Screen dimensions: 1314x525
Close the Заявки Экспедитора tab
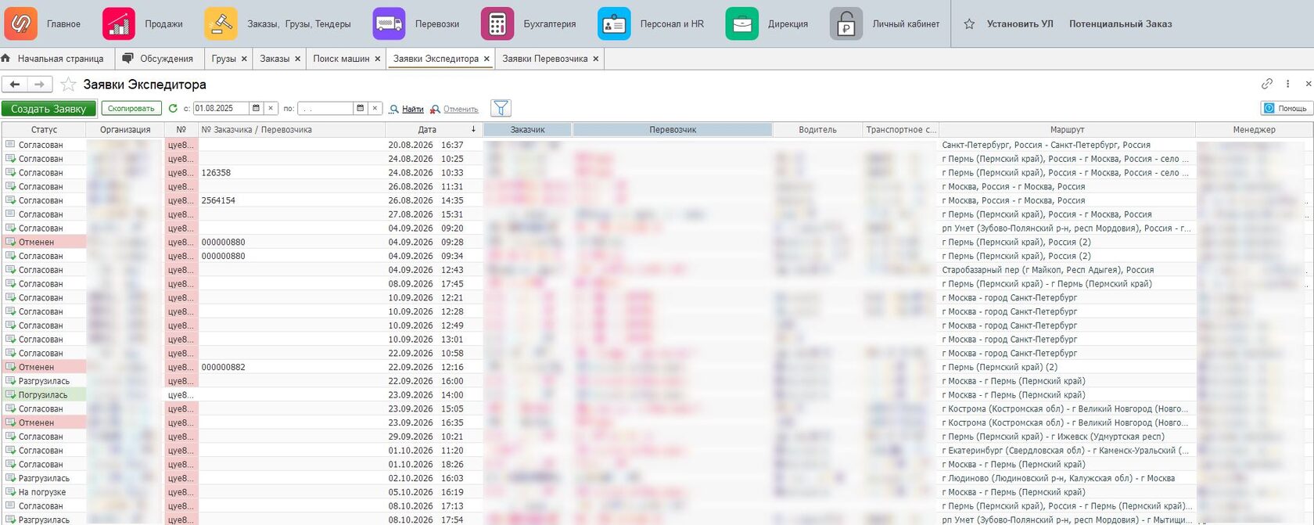coord(486,59)
